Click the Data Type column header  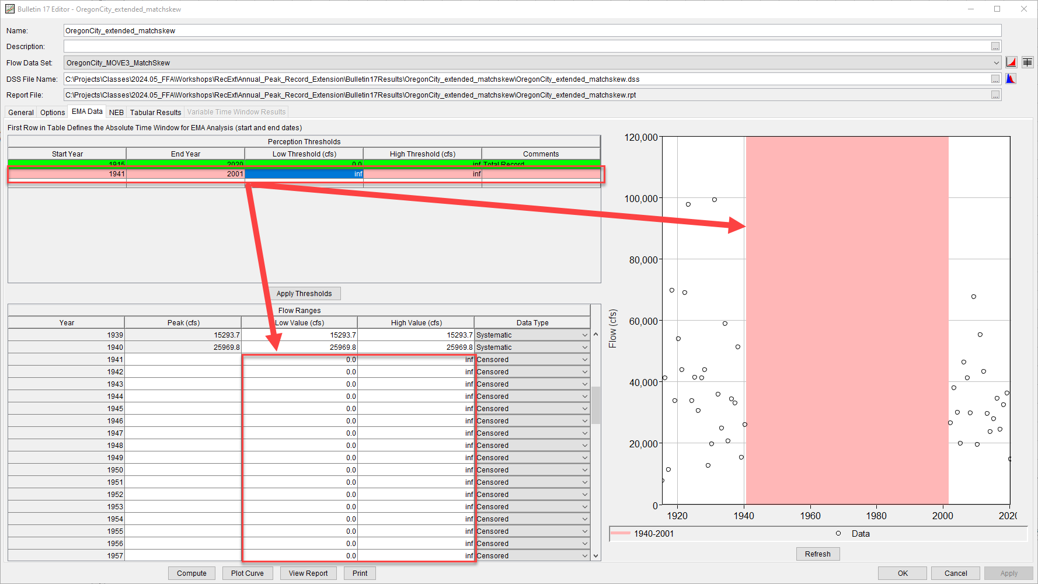pyautogui.click(x=532, y=323)
